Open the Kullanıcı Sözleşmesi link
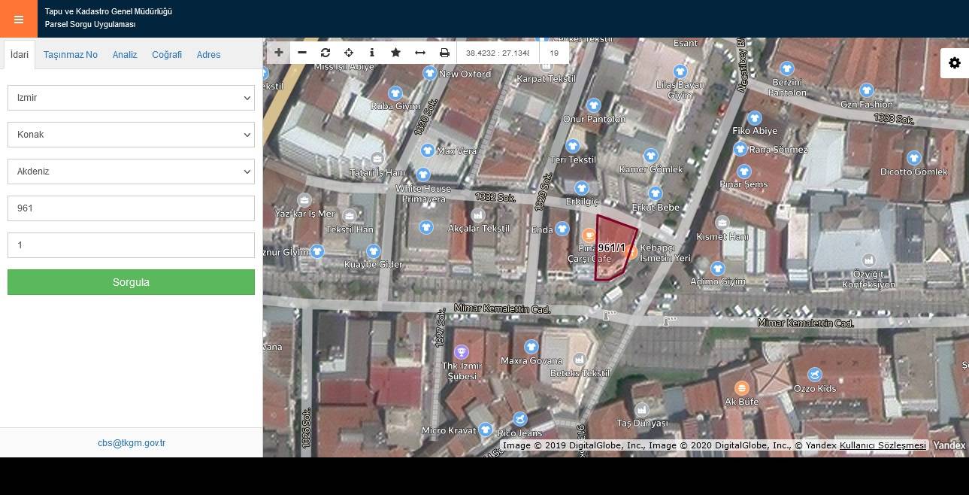The width and height of the screenshot is (969, 495). tap(883, 445)
